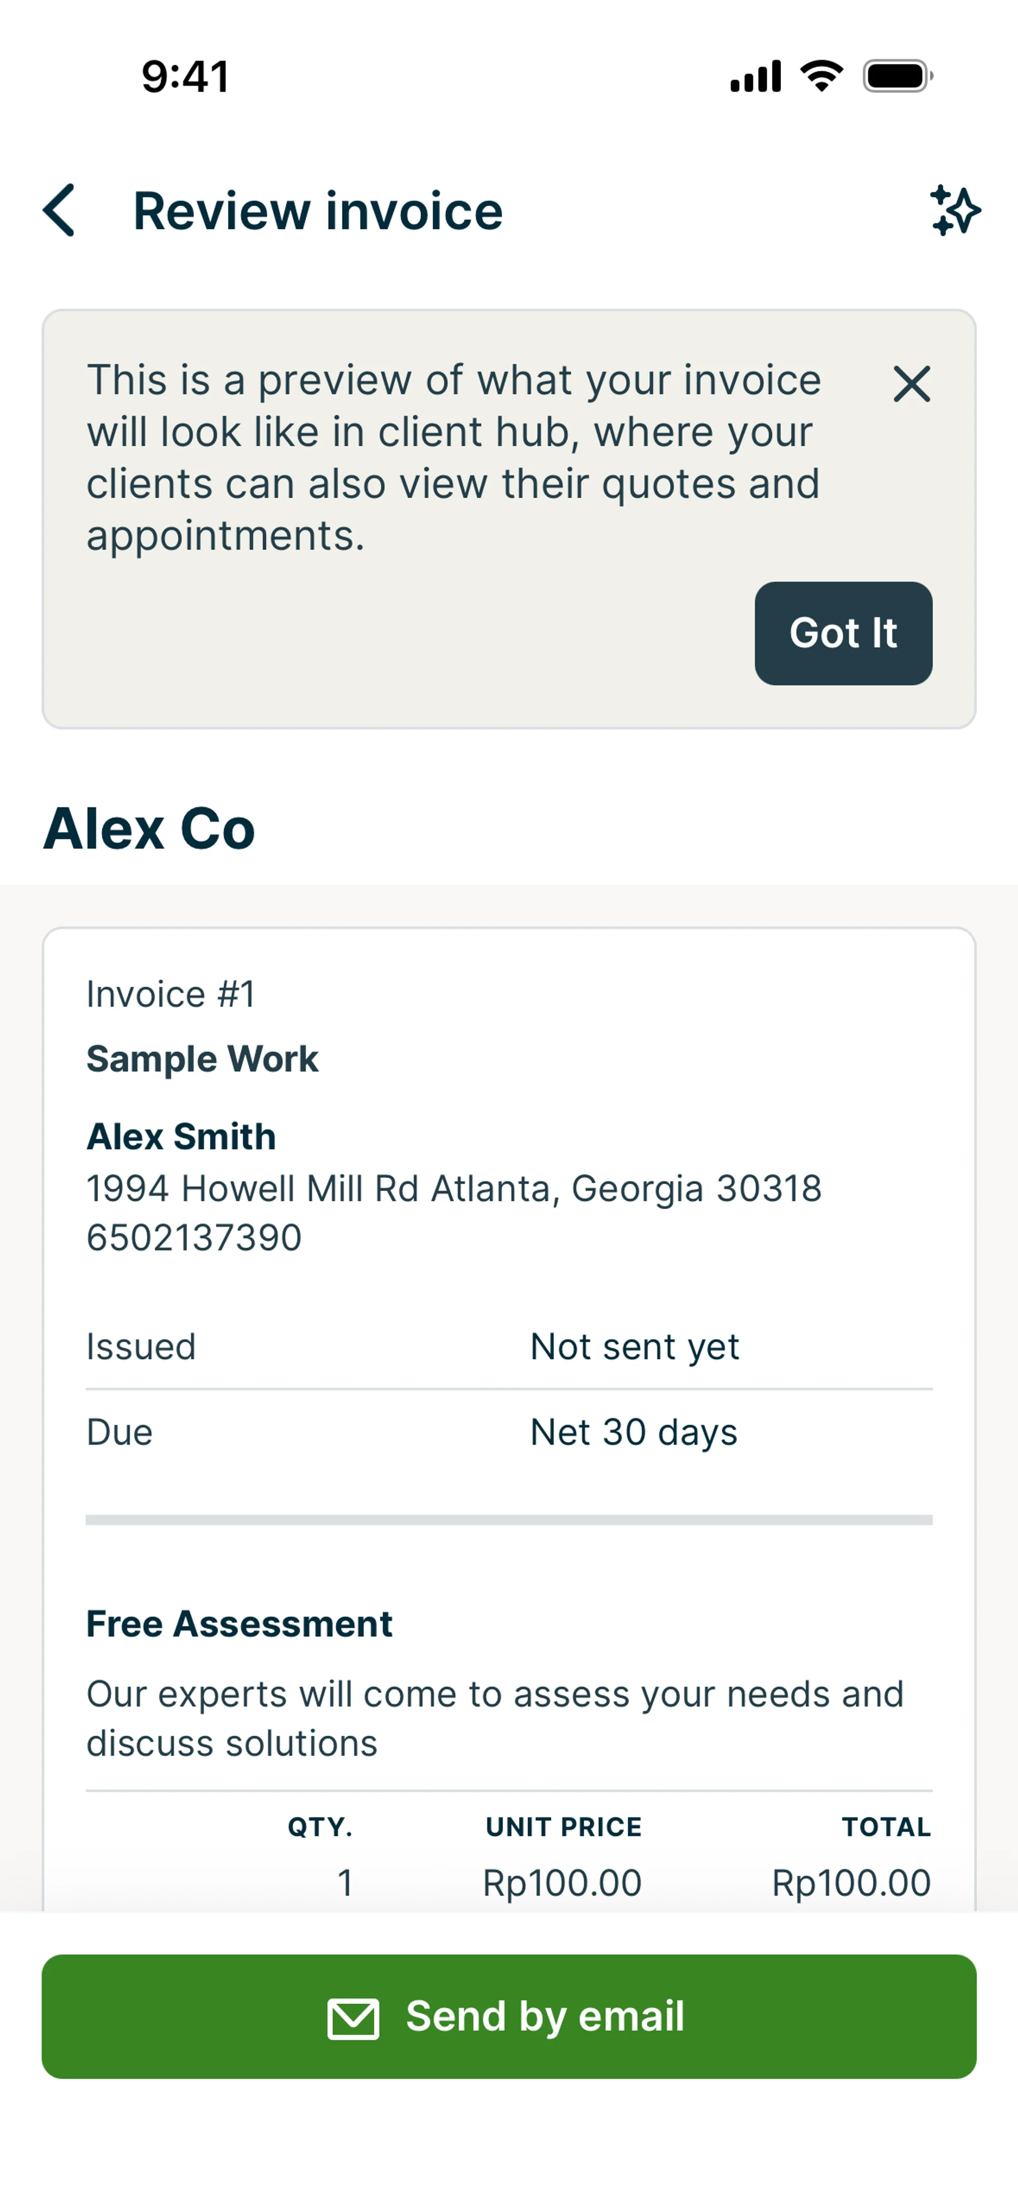Tap the 9:41 clock in status bar
The height and width of the screenshot is (2208, 1018).
(185, 76)
